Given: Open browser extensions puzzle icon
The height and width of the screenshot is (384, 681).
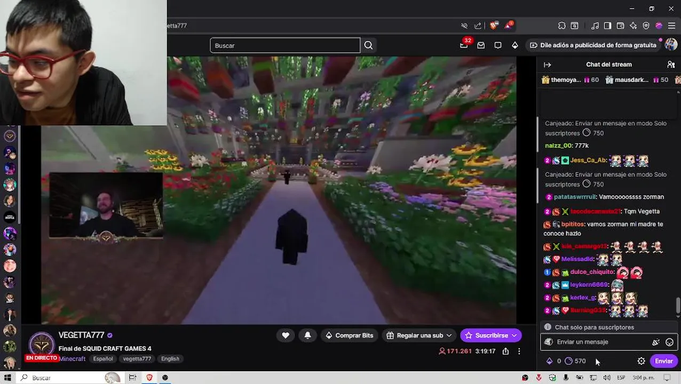Looking at the screenshot, I should pyautogui.click(x=562, y=26).
